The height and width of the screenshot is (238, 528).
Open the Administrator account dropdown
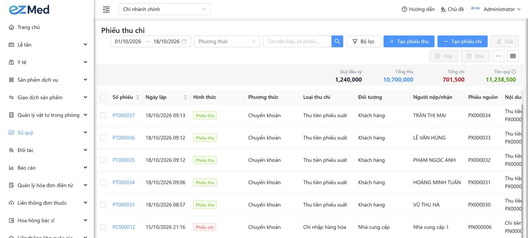coord(502,9)
